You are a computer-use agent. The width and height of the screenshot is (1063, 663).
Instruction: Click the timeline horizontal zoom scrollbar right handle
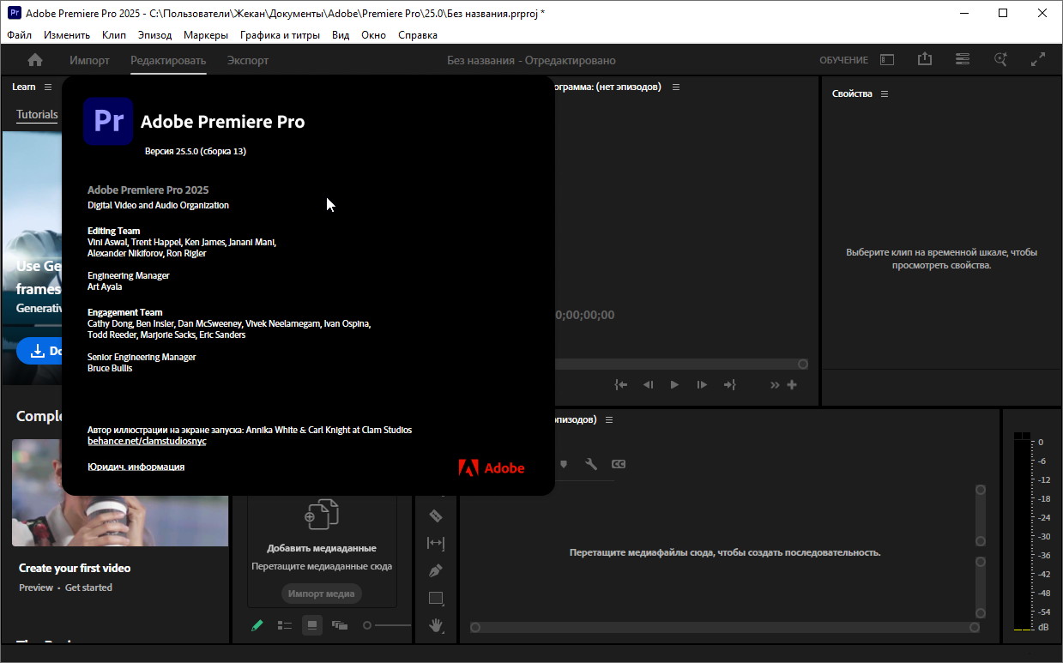click(x=975, y=628)
